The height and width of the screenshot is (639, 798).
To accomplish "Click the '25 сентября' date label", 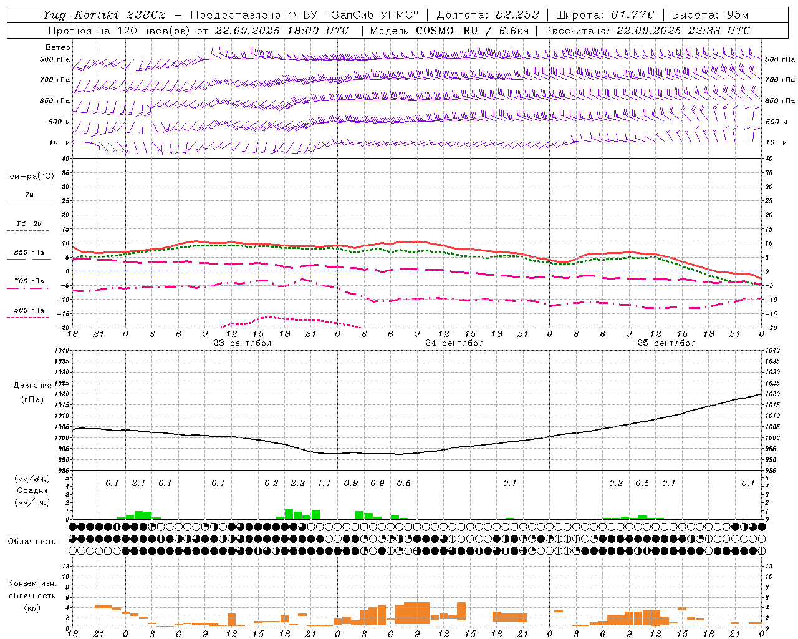I will [666, 343].
